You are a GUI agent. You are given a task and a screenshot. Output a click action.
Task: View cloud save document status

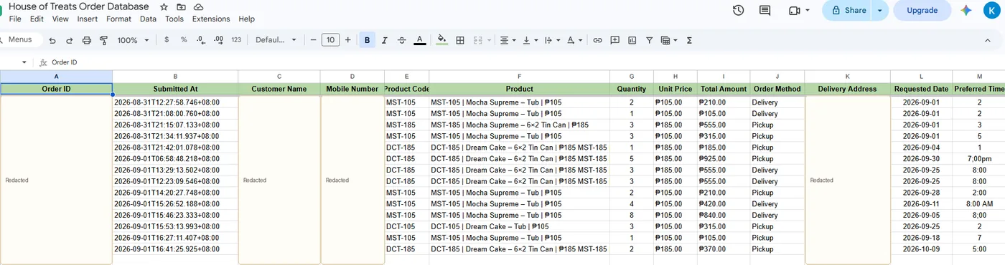(x=198, y=7)
